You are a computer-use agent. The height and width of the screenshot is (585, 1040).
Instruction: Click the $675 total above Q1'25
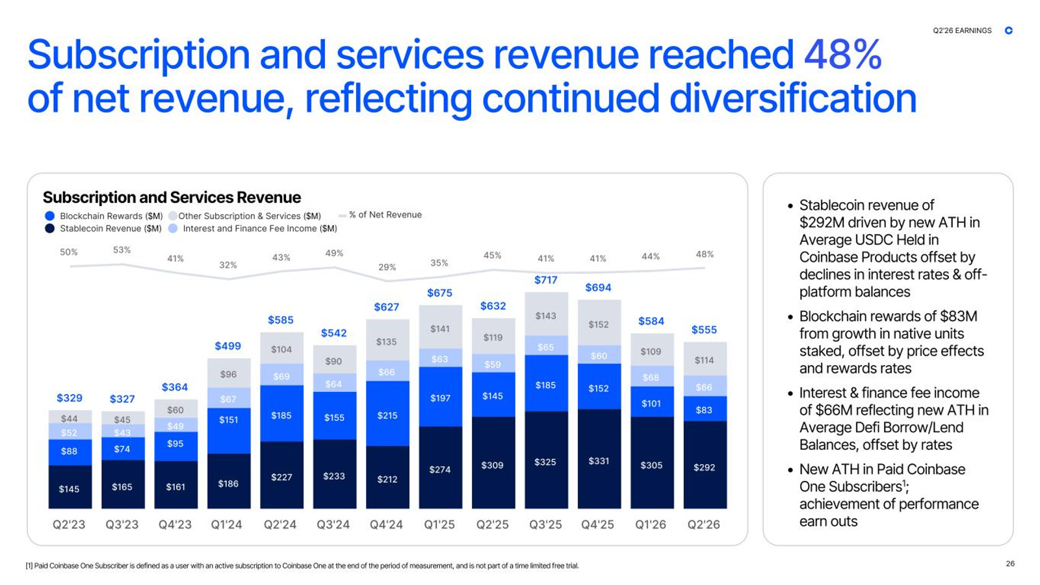point(439,293)
